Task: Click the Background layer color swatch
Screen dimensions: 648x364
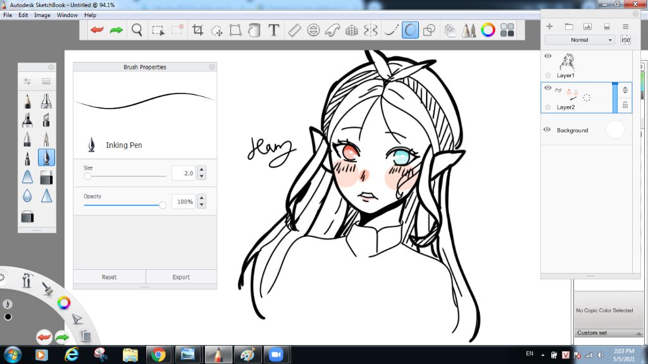Action: click(615, 130)
